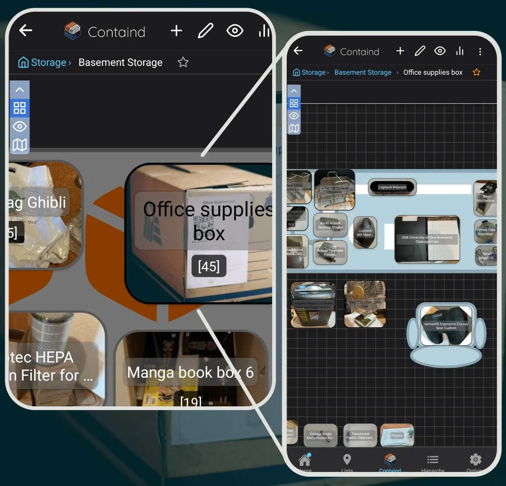Screen dimensions: 506x486
Task: Tap plus add icon on Basement Storage screen
Action: click(x=176, y=31)
